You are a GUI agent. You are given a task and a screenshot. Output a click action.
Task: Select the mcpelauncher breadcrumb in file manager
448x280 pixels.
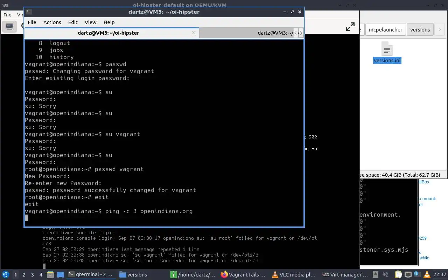click(386, 29)
